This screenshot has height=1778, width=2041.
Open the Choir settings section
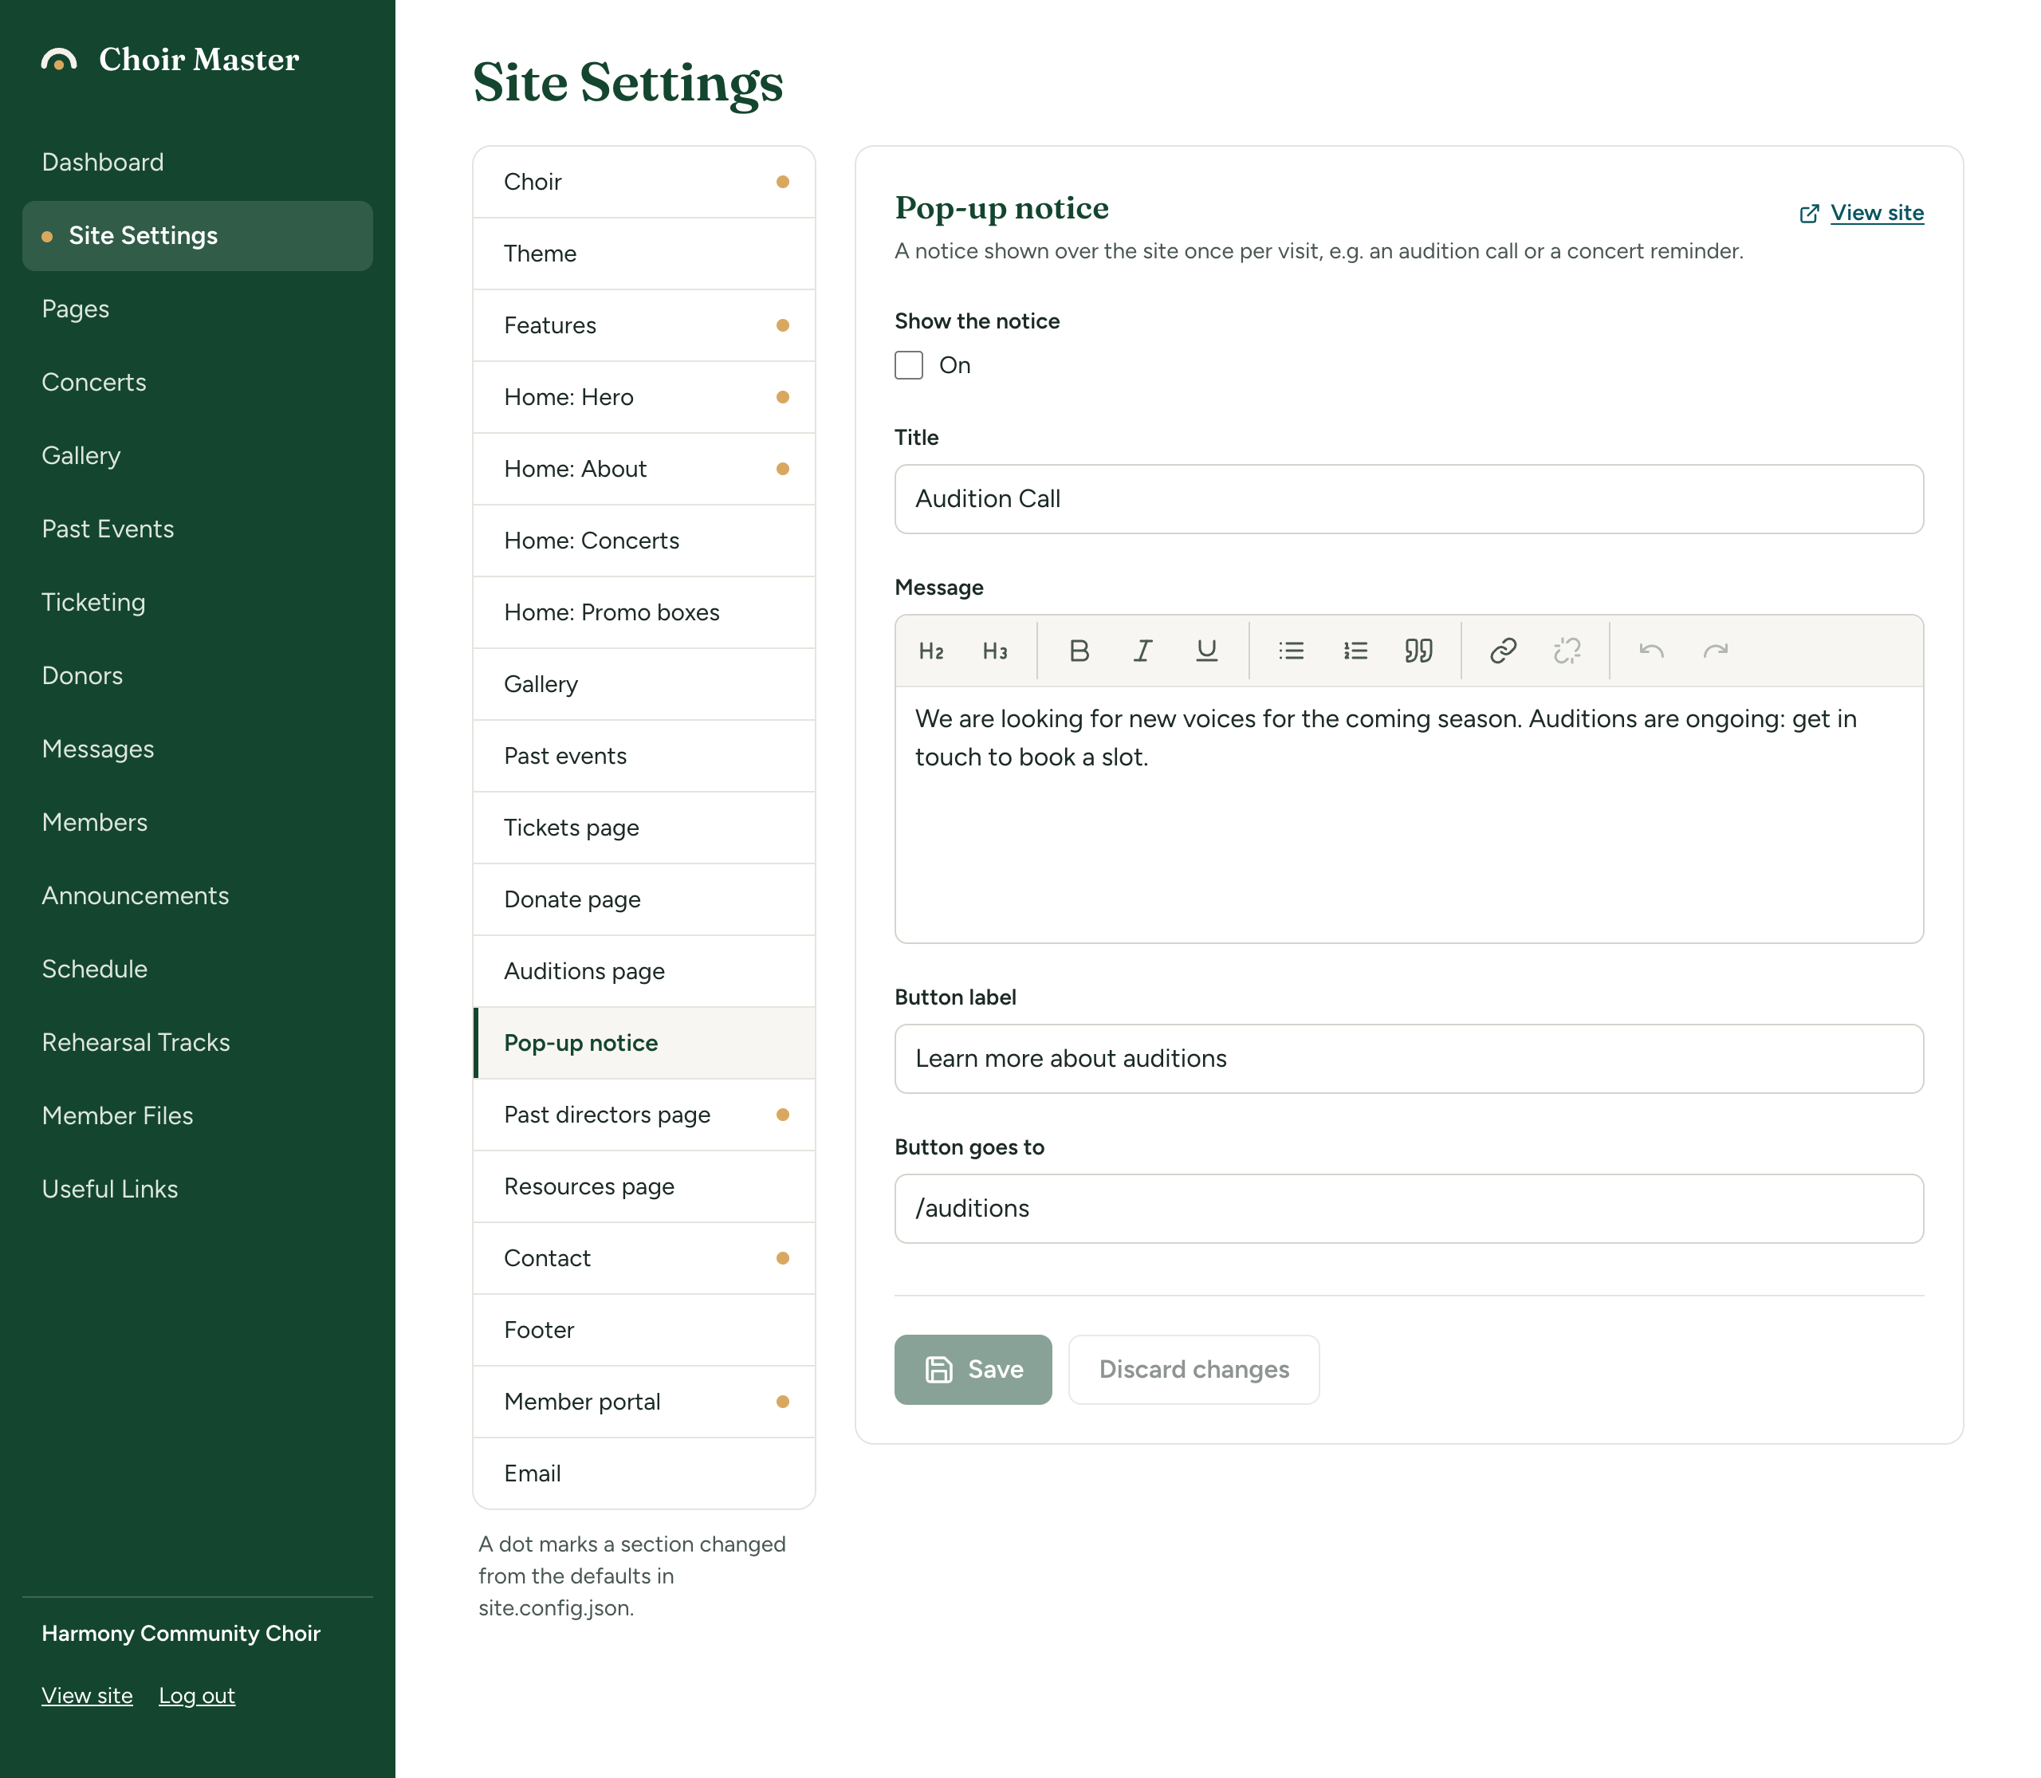pos(644,182)
